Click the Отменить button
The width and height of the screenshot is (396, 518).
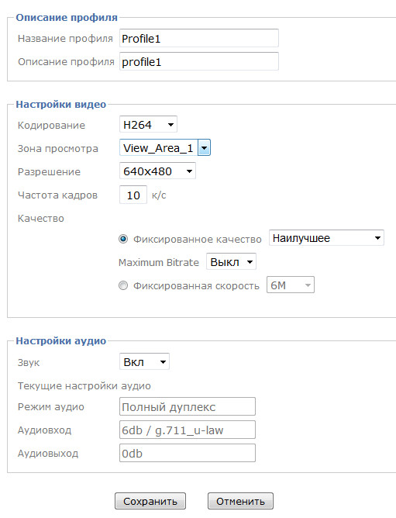[240, 501]
